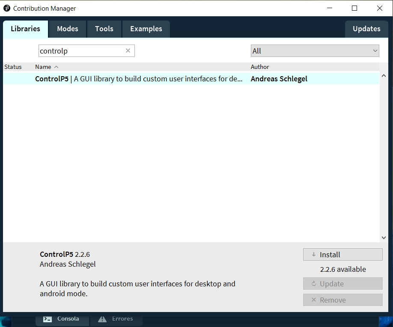The height and width of the screenshot is (327, 393).
Task: Click the 2.2.6 available label
Action: [343, 269]
